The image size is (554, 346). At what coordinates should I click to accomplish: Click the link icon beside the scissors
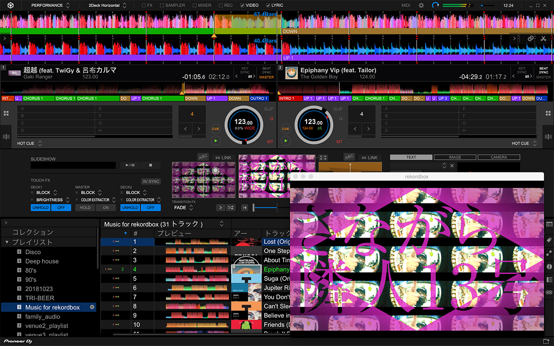click(x=531, y=39)
